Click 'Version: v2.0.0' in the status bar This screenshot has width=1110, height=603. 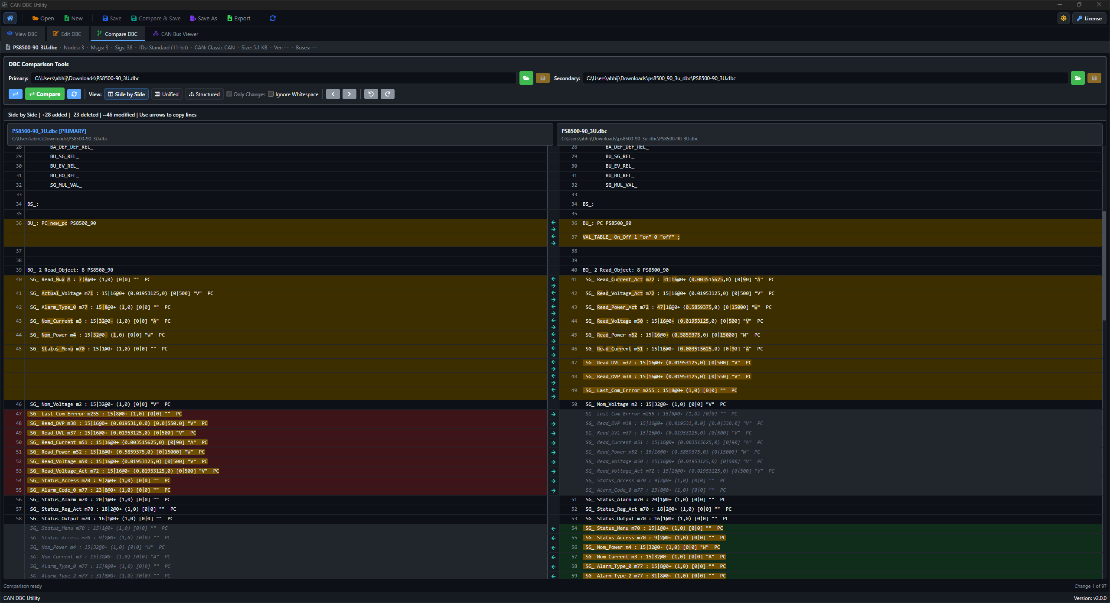[x=1090, y=598]
